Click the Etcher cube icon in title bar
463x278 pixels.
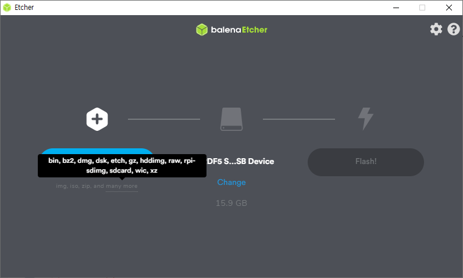7,8
